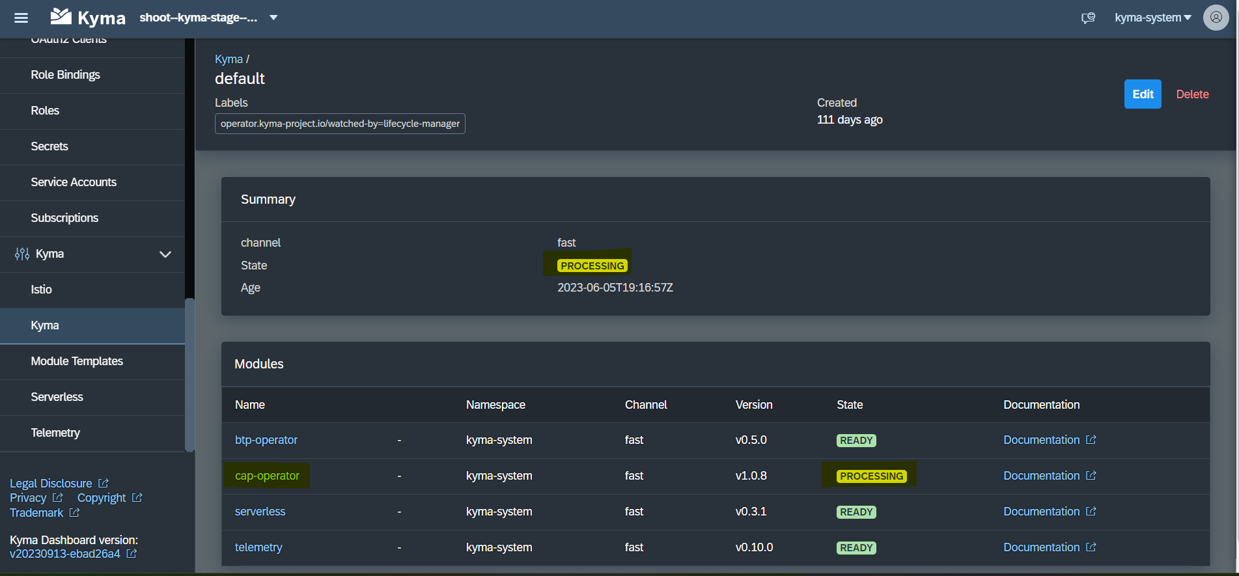The image size is (1239, 576).
Task: Click version v0.5.0 in btp-operator row
Action: coord(751,440)
